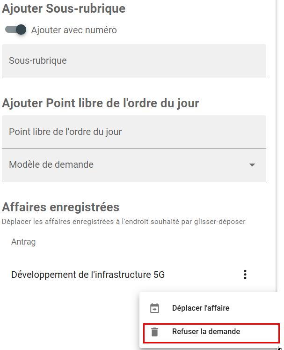
Task: Click the panel's right vertical border
Action: pos(275,141)
